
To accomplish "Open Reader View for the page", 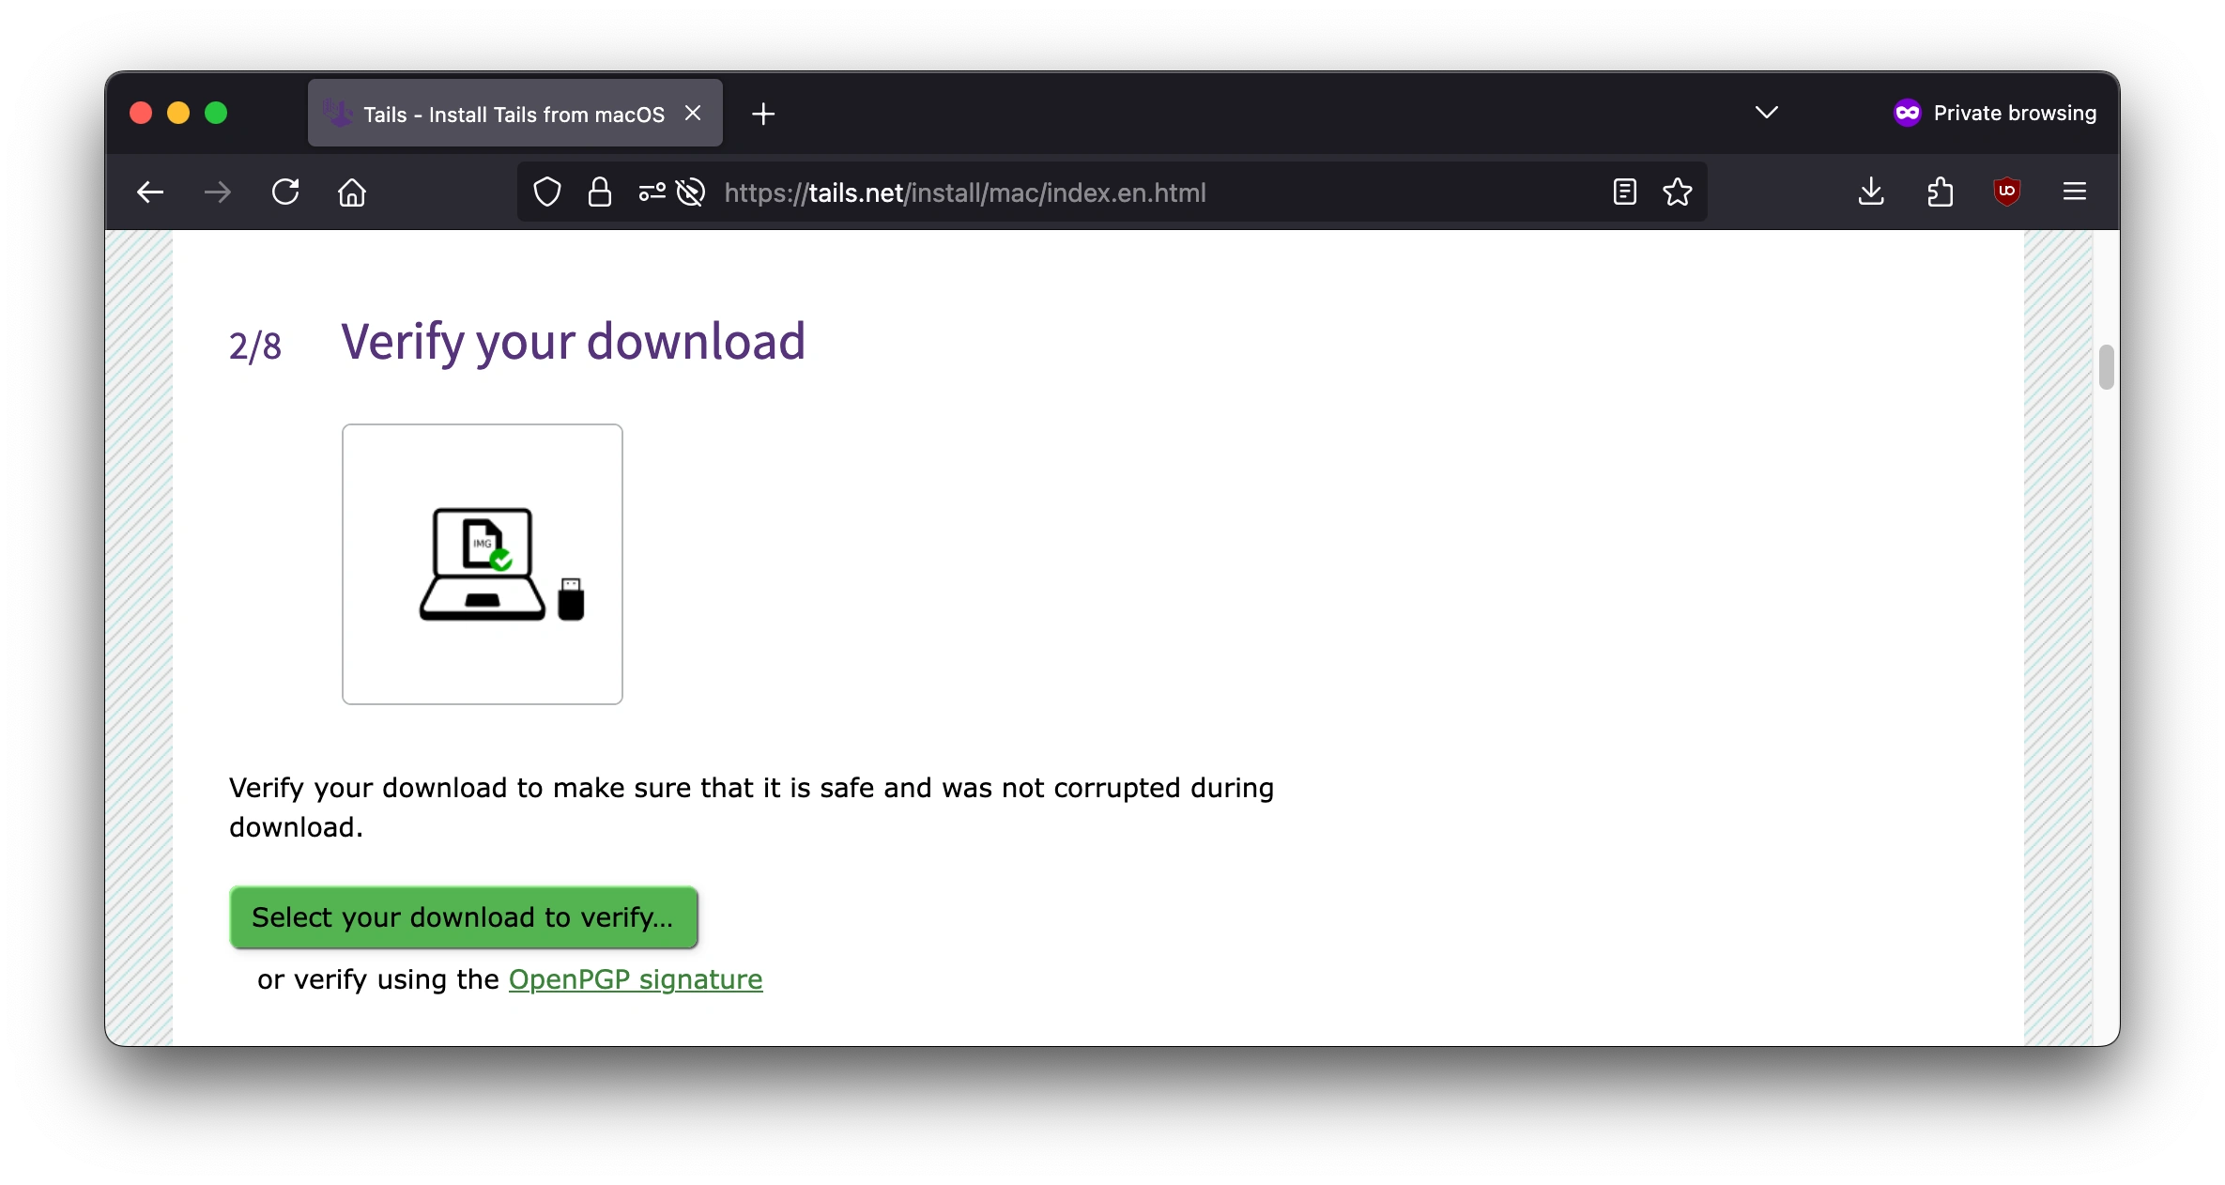I will (x=1623, y=192).
